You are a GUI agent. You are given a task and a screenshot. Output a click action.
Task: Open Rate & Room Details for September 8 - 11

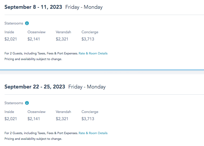(x=93, y=53)
